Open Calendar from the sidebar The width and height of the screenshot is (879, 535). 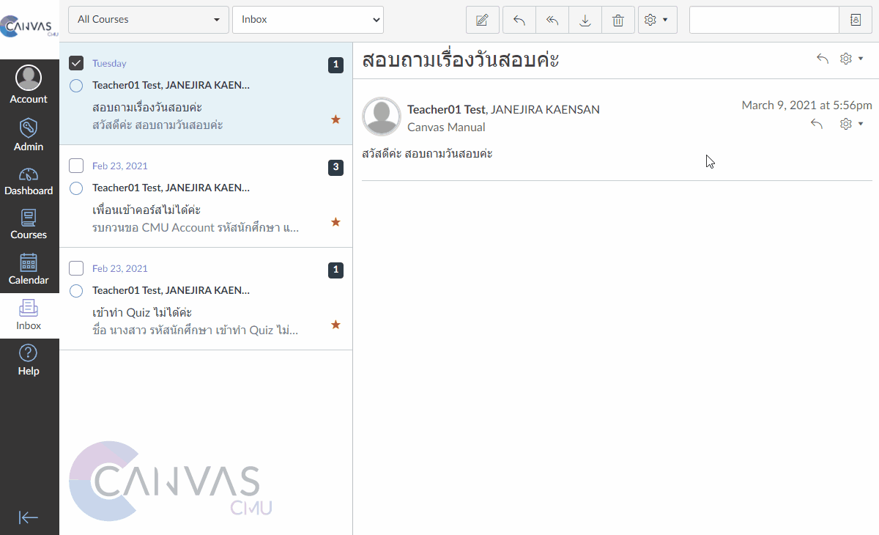[29, 269]
